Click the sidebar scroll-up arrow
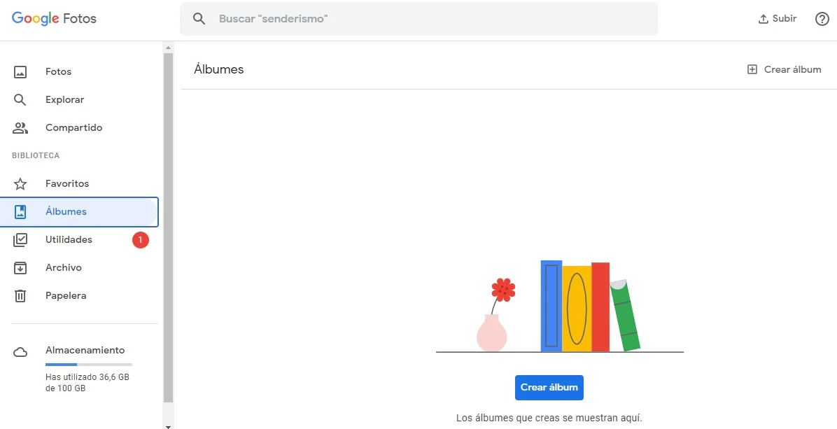The height and width of the screenshot is (429, 837). [168, 47]
